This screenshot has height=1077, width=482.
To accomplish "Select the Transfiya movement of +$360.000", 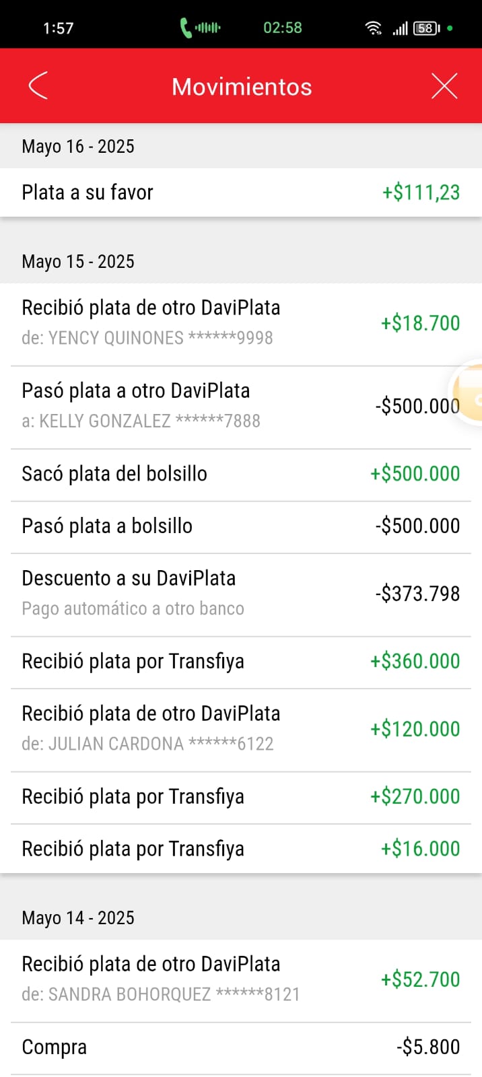I will 240,662.
